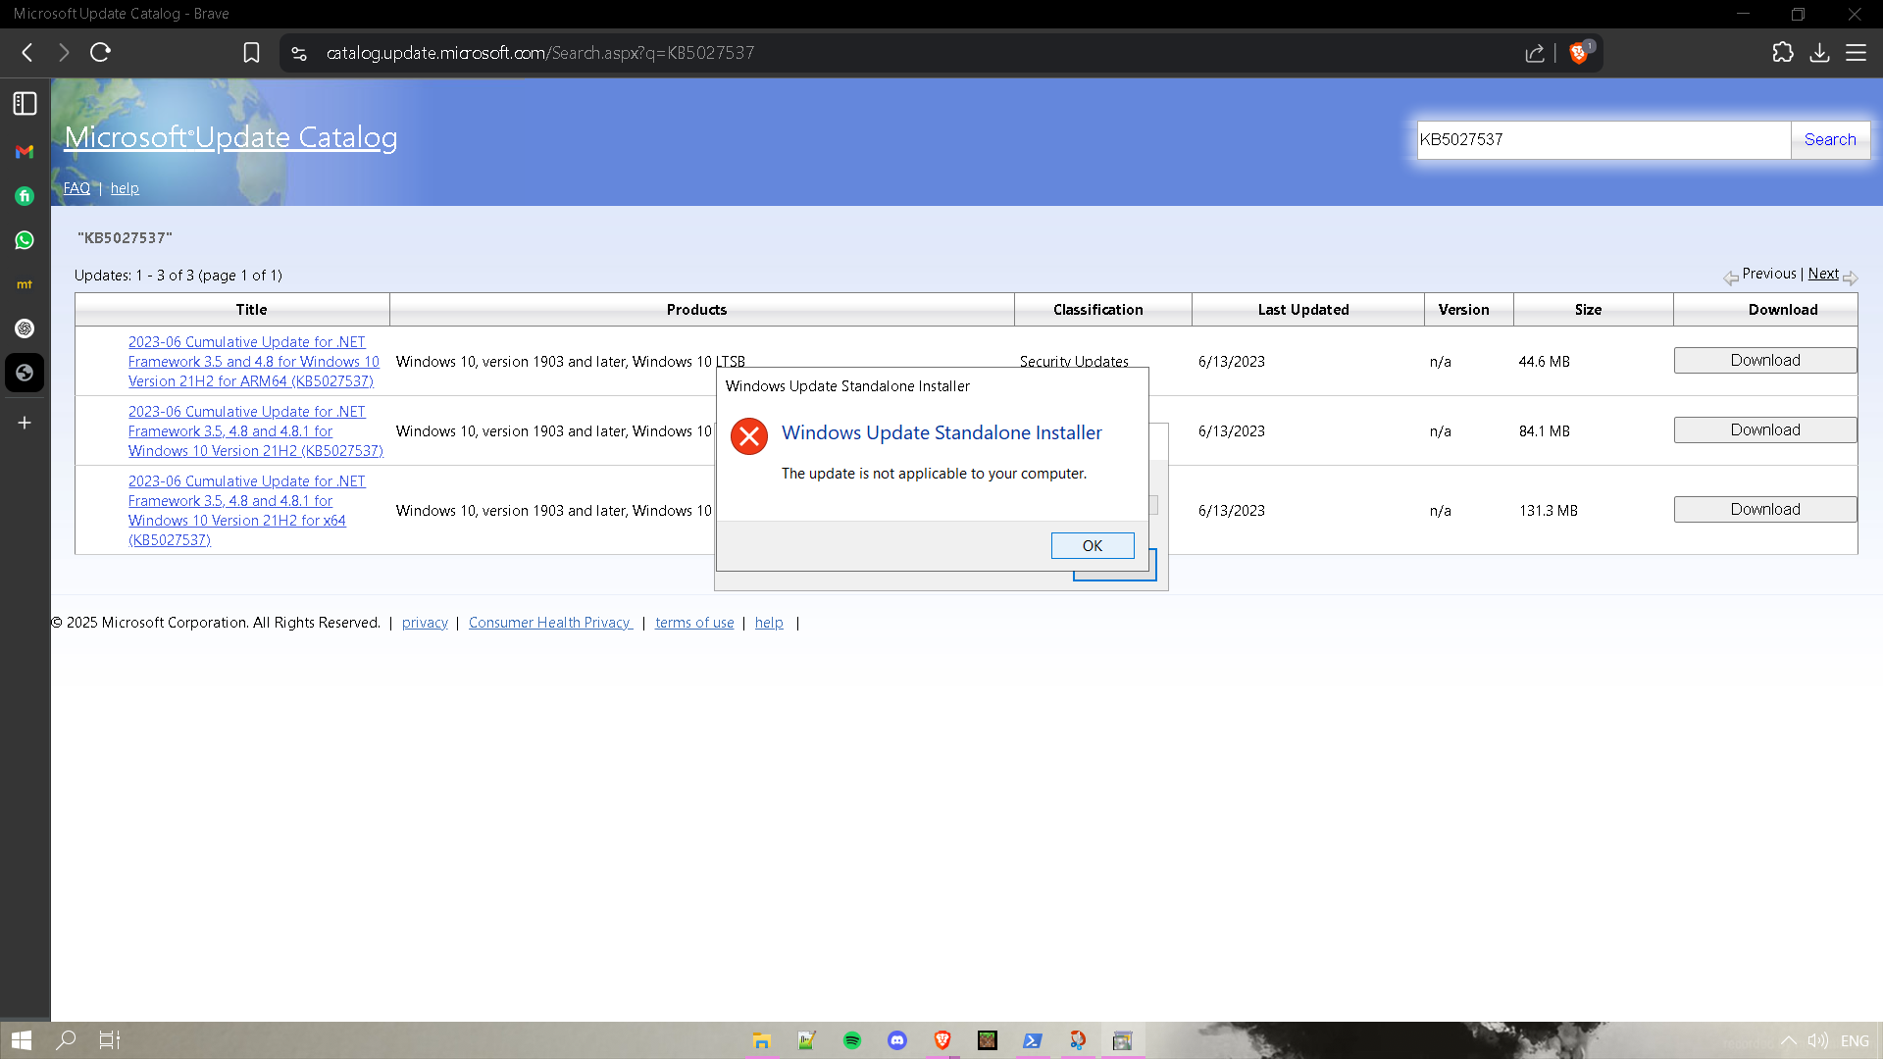Open Consumer Health Privacy link

pyautogui.click(x=550, y=623)
